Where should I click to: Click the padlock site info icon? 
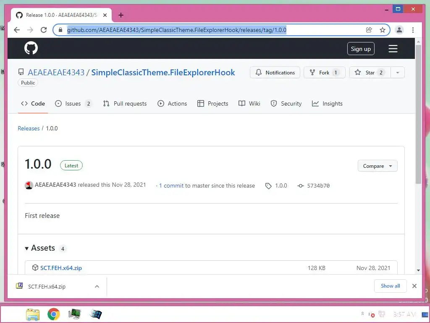[x=60, y=30]
